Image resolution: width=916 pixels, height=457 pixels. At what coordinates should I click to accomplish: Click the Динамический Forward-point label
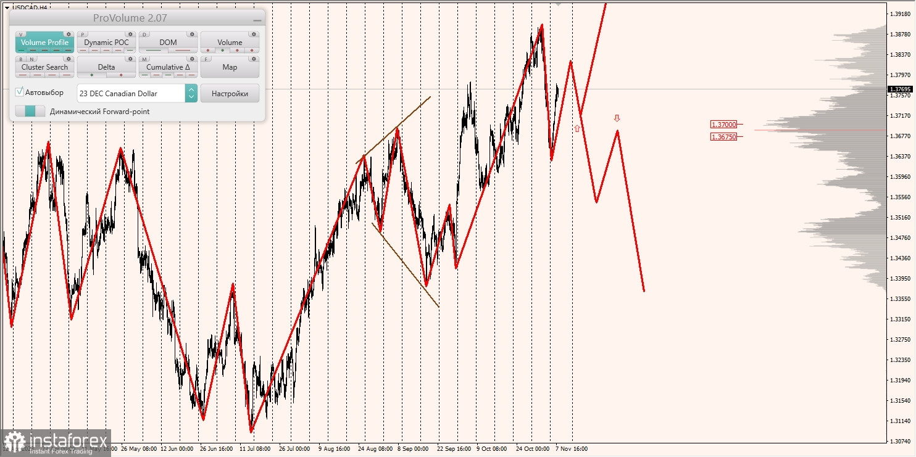pyautogui.click(x=99, y=112)
